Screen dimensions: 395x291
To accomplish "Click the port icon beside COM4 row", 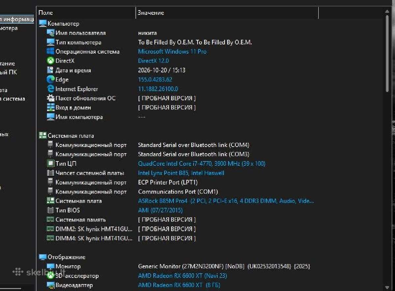I will (x=50, y=145).
